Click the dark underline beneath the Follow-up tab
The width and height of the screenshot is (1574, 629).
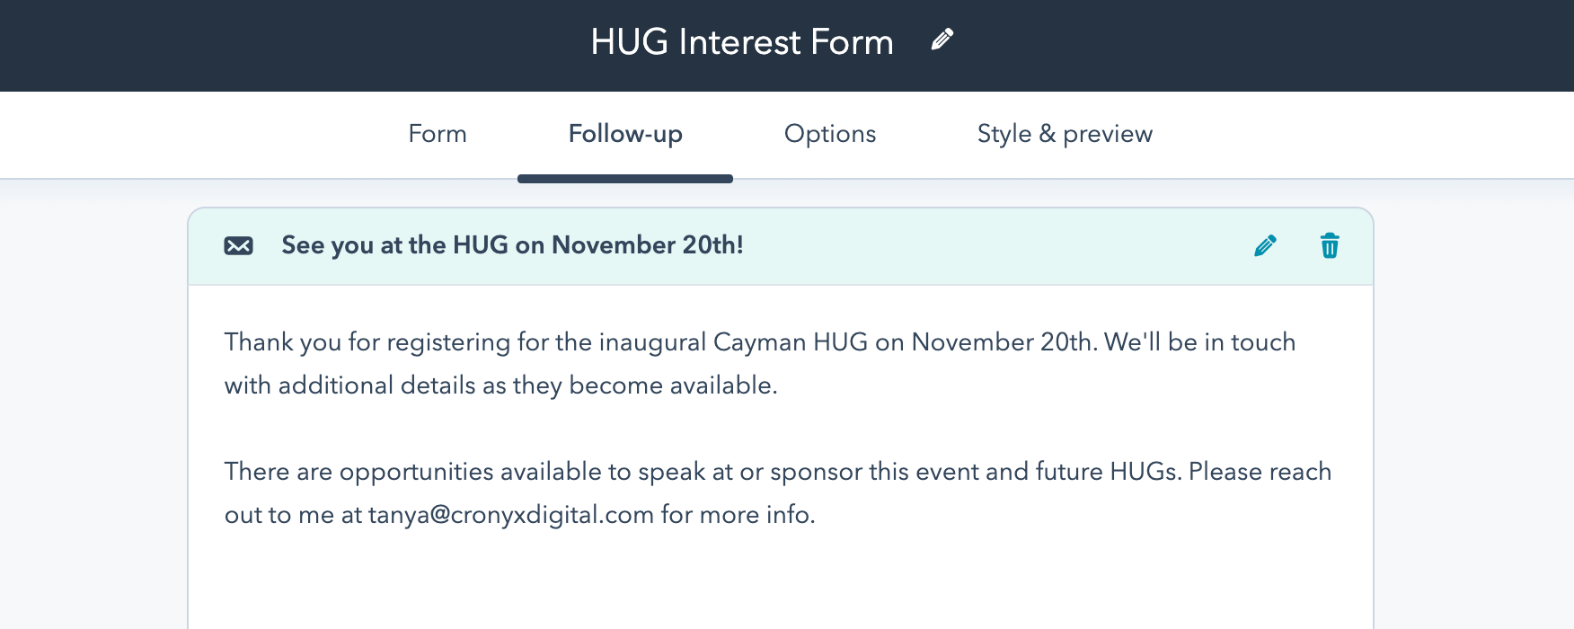coord(625,179)
